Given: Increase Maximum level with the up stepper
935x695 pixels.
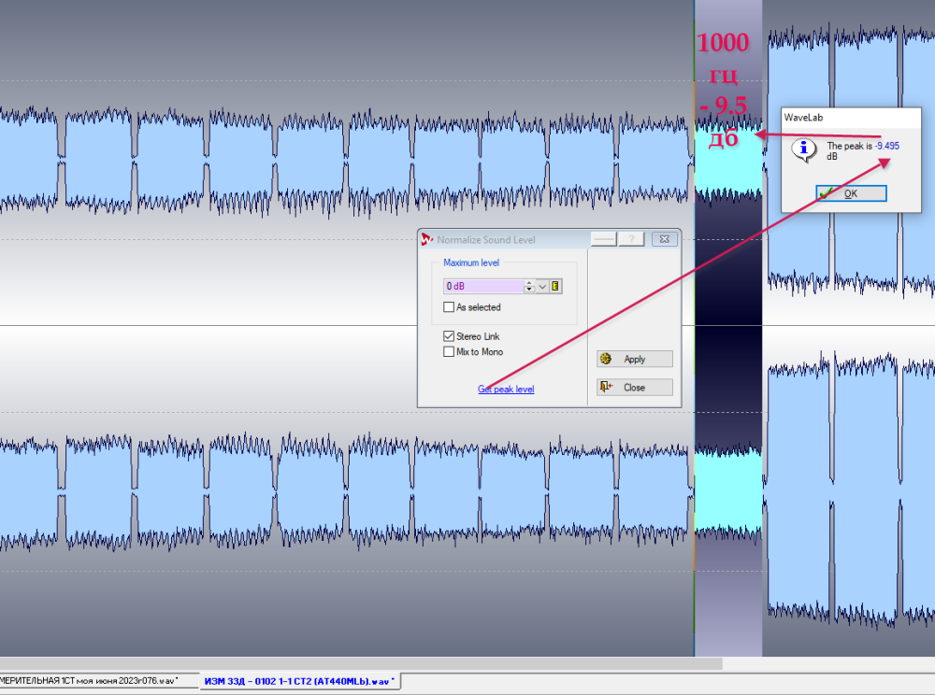Looking at the screenshot, I should coord(529,283).
